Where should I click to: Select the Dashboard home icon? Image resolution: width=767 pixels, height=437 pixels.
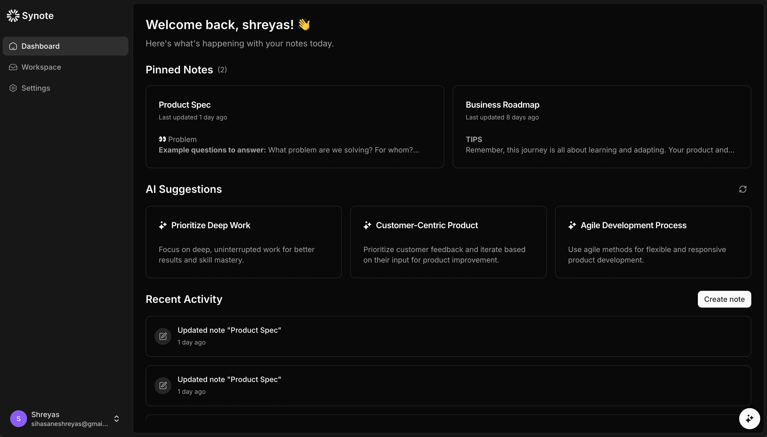tap(13, 46)
